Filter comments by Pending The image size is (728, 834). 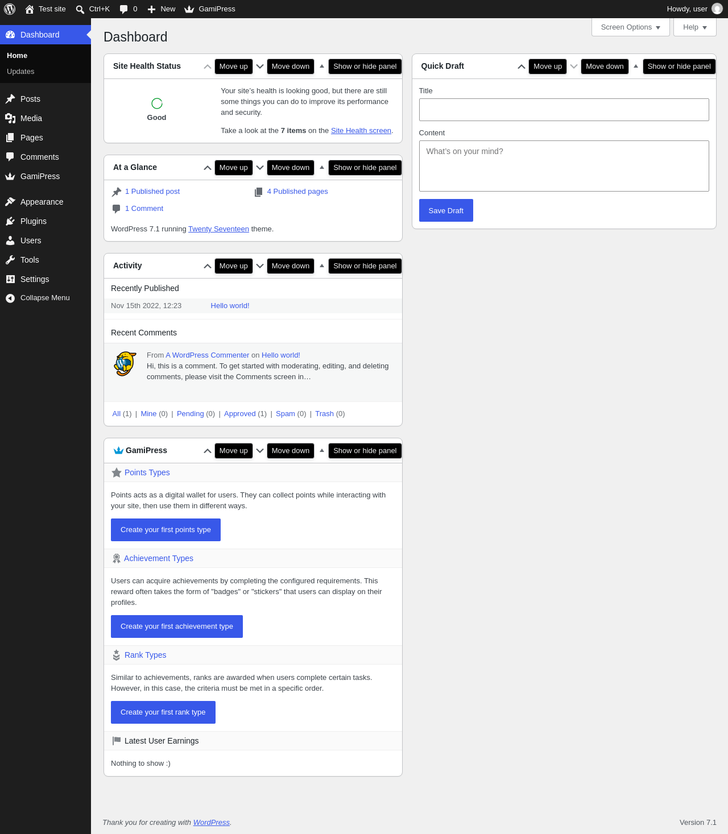pos(191,414)
